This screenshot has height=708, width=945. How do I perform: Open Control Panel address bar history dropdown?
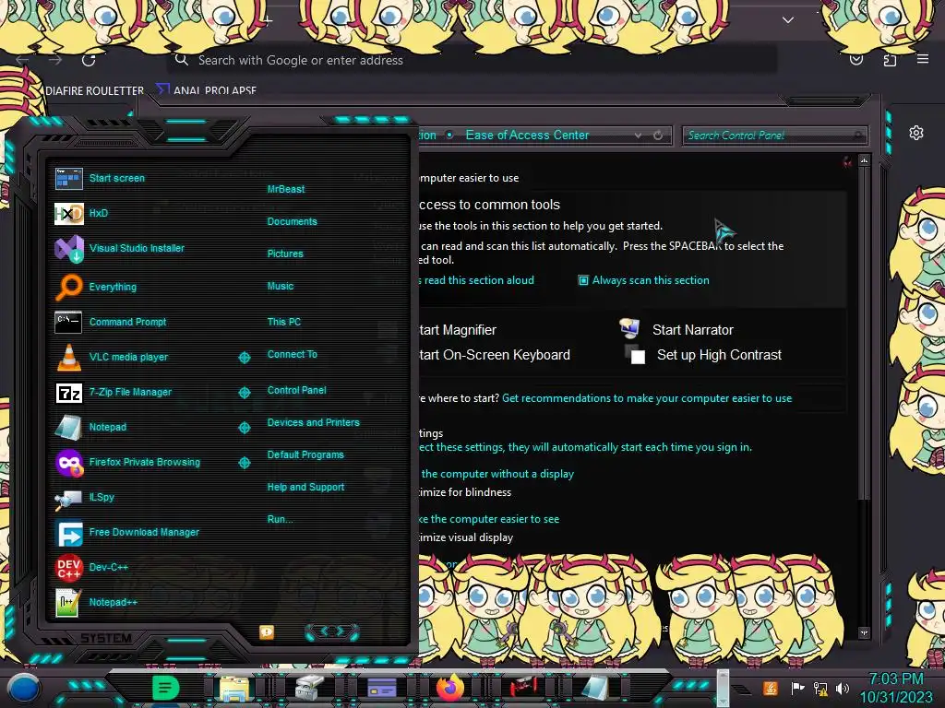coord(638,136)
